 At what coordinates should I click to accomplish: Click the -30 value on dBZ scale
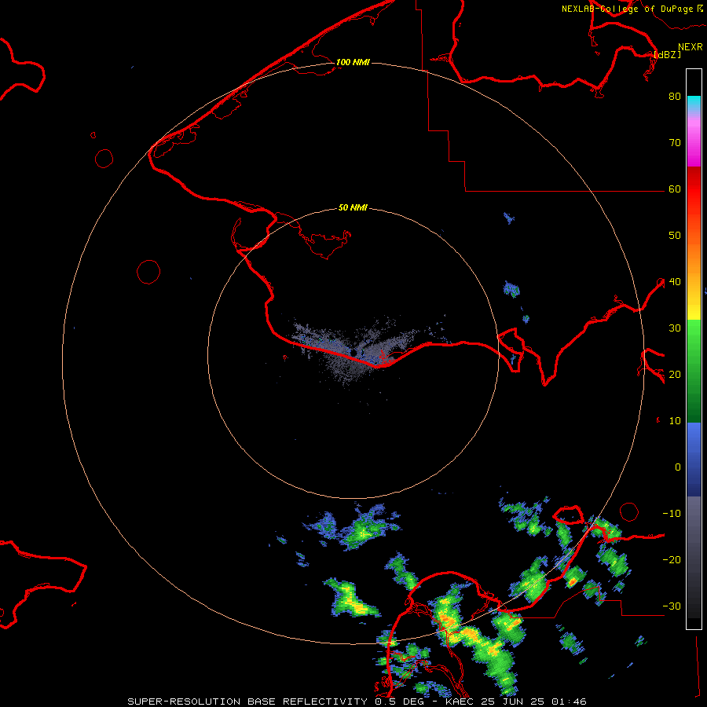pyautogui.click(x=672, y=606)
